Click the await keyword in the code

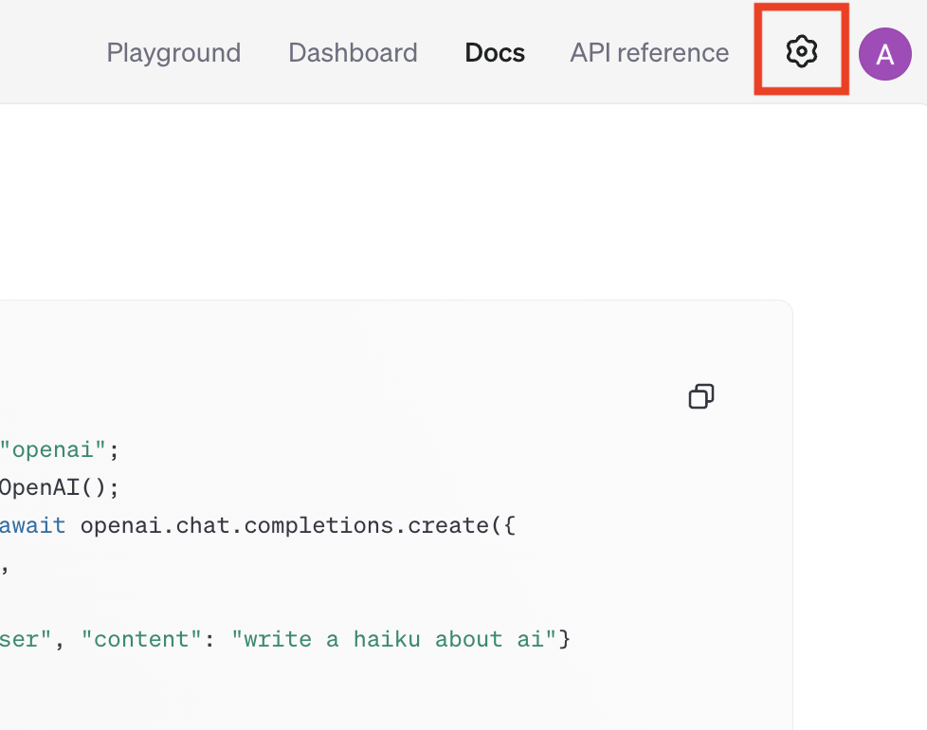[32, 525]
